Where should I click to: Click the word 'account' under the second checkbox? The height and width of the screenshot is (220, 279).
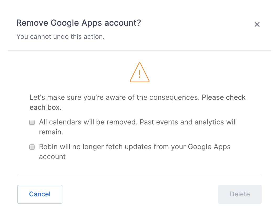[52, 157]
